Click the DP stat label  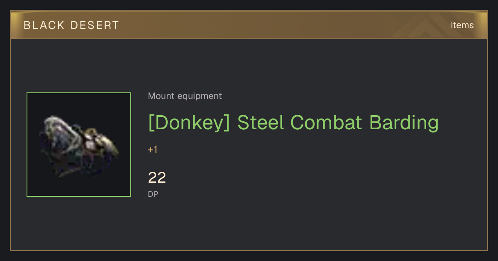[153, 194]
